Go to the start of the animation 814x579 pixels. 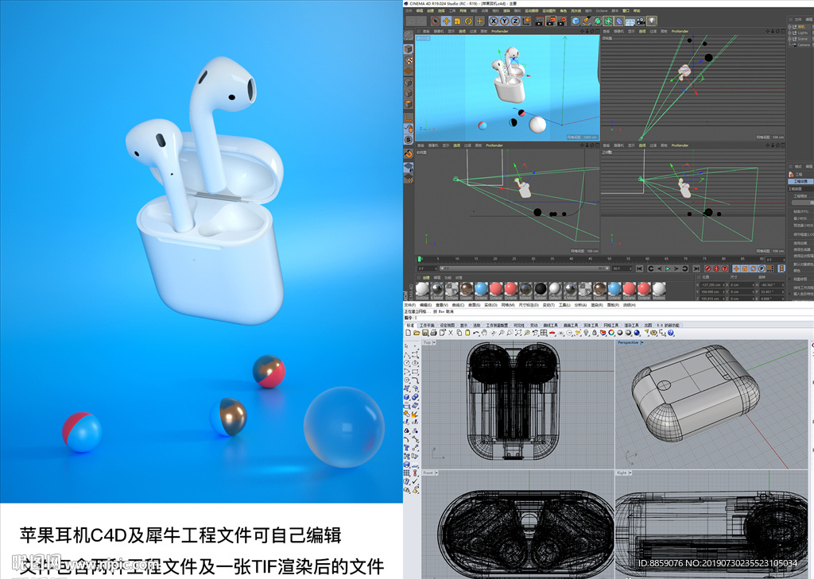[639, 268]
